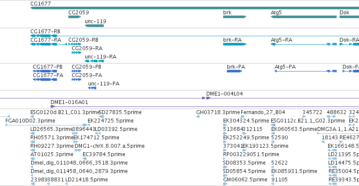Click the CG2059-PA label
Viewport: 359px width, 186px height.
(x=87, y=75)
